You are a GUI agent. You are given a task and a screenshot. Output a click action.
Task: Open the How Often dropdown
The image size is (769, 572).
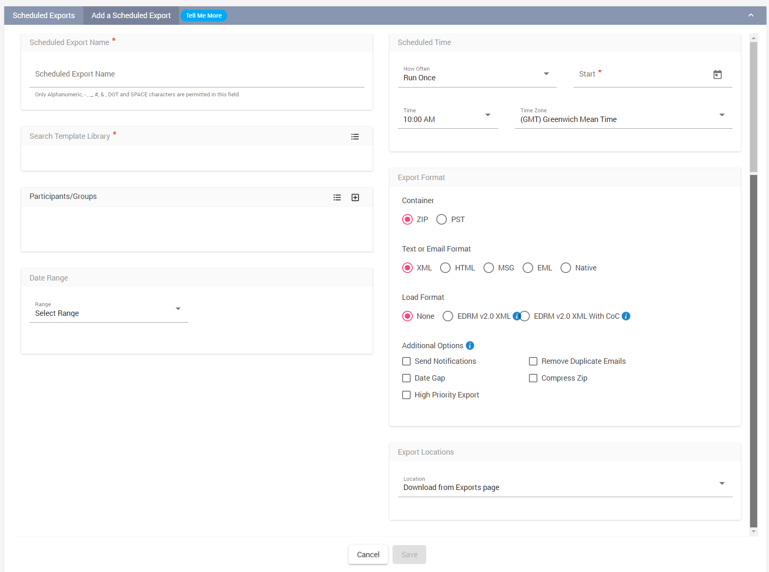(x=477, y=75)
